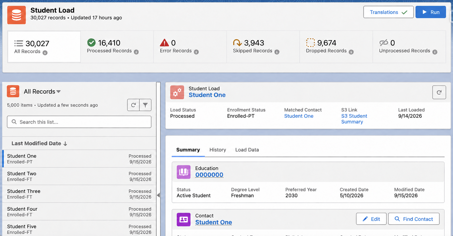This screenshot has height=236, width=453.
Task: Click the Run button
Action: 431,12
